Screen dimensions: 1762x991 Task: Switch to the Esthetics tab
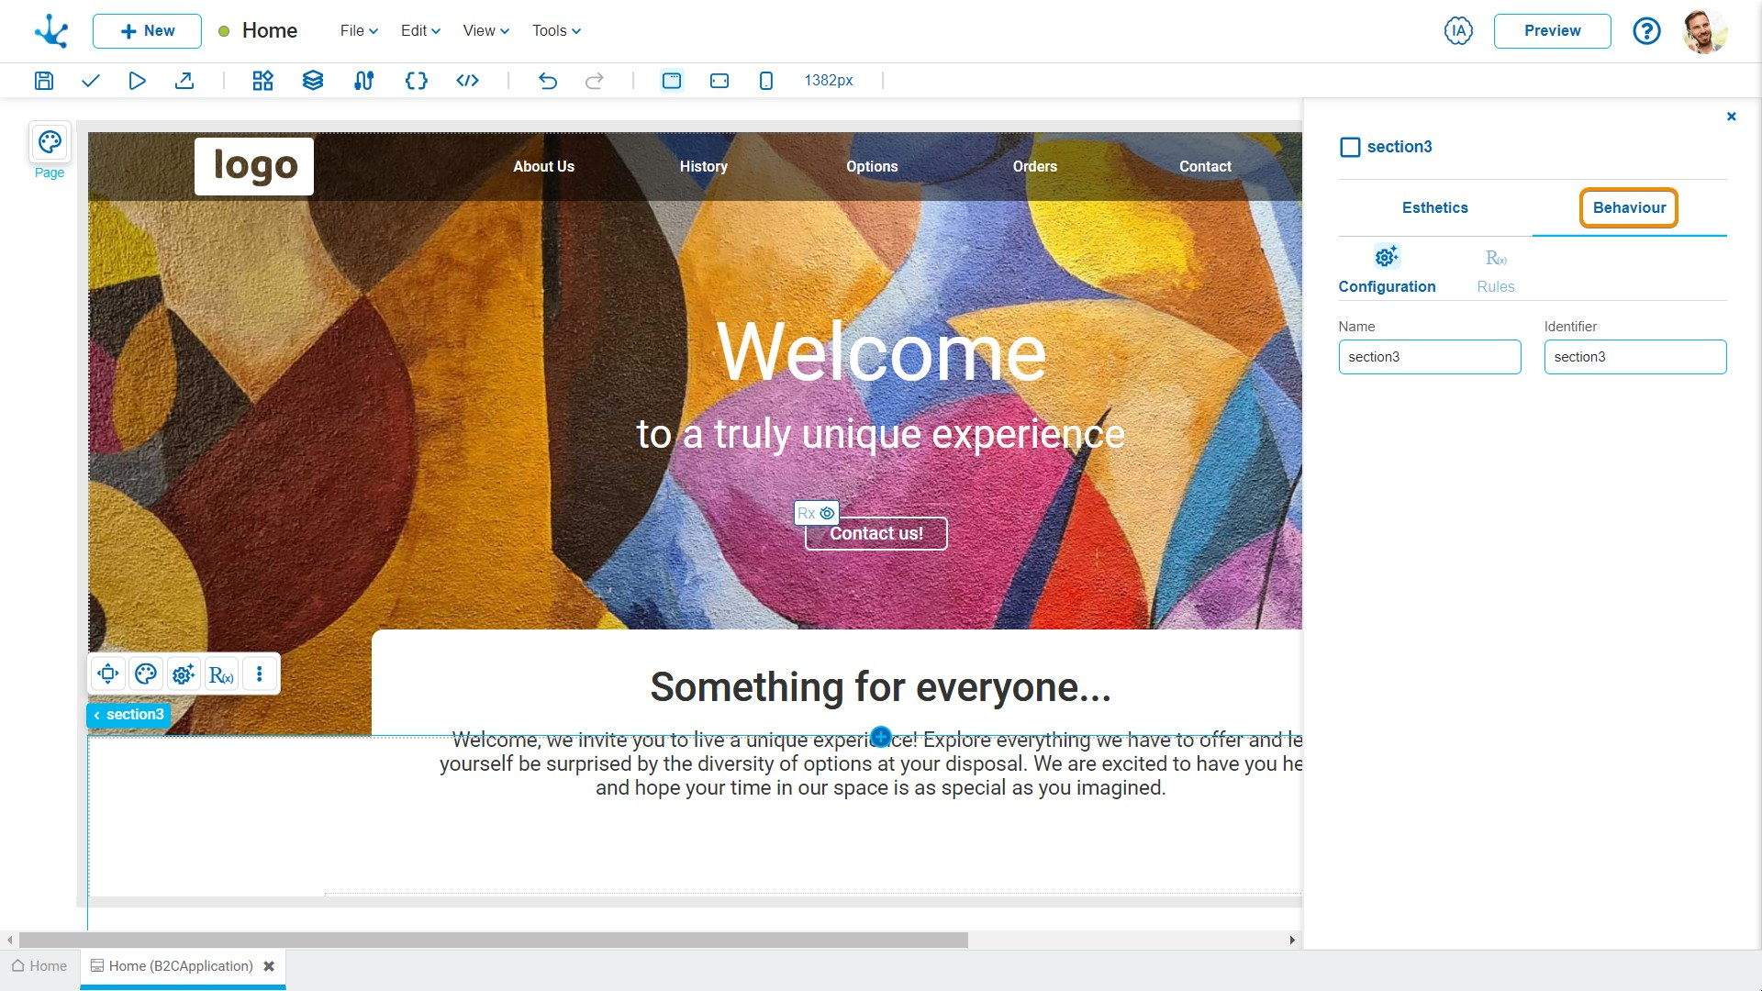pyautogui.click(x=1434, y=206)
